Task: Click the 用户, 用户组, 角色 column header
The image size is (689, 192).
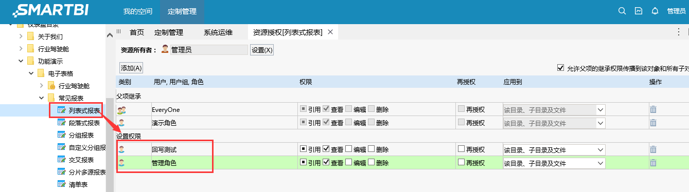Action: pos(179,82)
